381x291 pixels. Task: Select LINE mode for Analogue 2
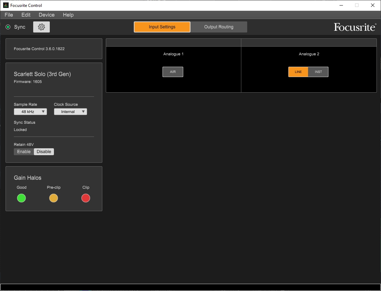click(298, 72)
